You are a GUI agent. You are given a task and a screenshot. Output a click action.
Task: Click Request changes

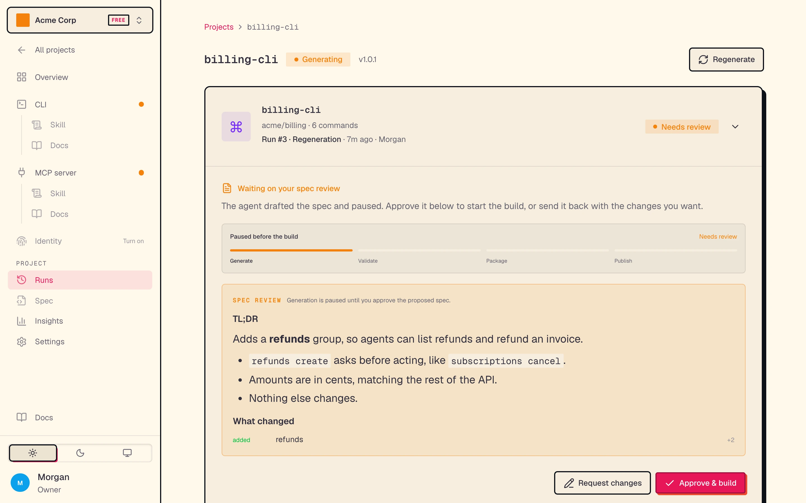(602, 483)
